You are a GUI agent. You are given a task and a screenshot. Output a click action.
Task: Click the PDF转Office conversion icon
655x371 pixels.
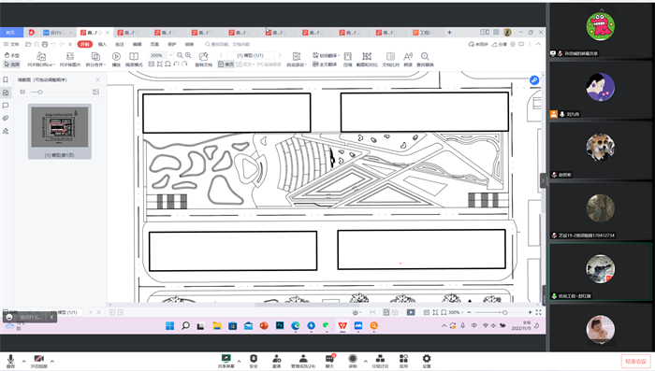click(41, 59)
